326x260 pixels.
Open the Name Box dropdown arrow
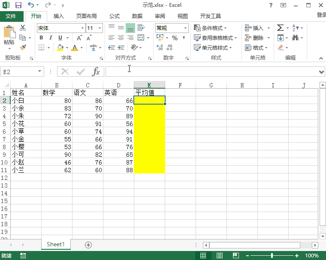(x=39, y=72)
